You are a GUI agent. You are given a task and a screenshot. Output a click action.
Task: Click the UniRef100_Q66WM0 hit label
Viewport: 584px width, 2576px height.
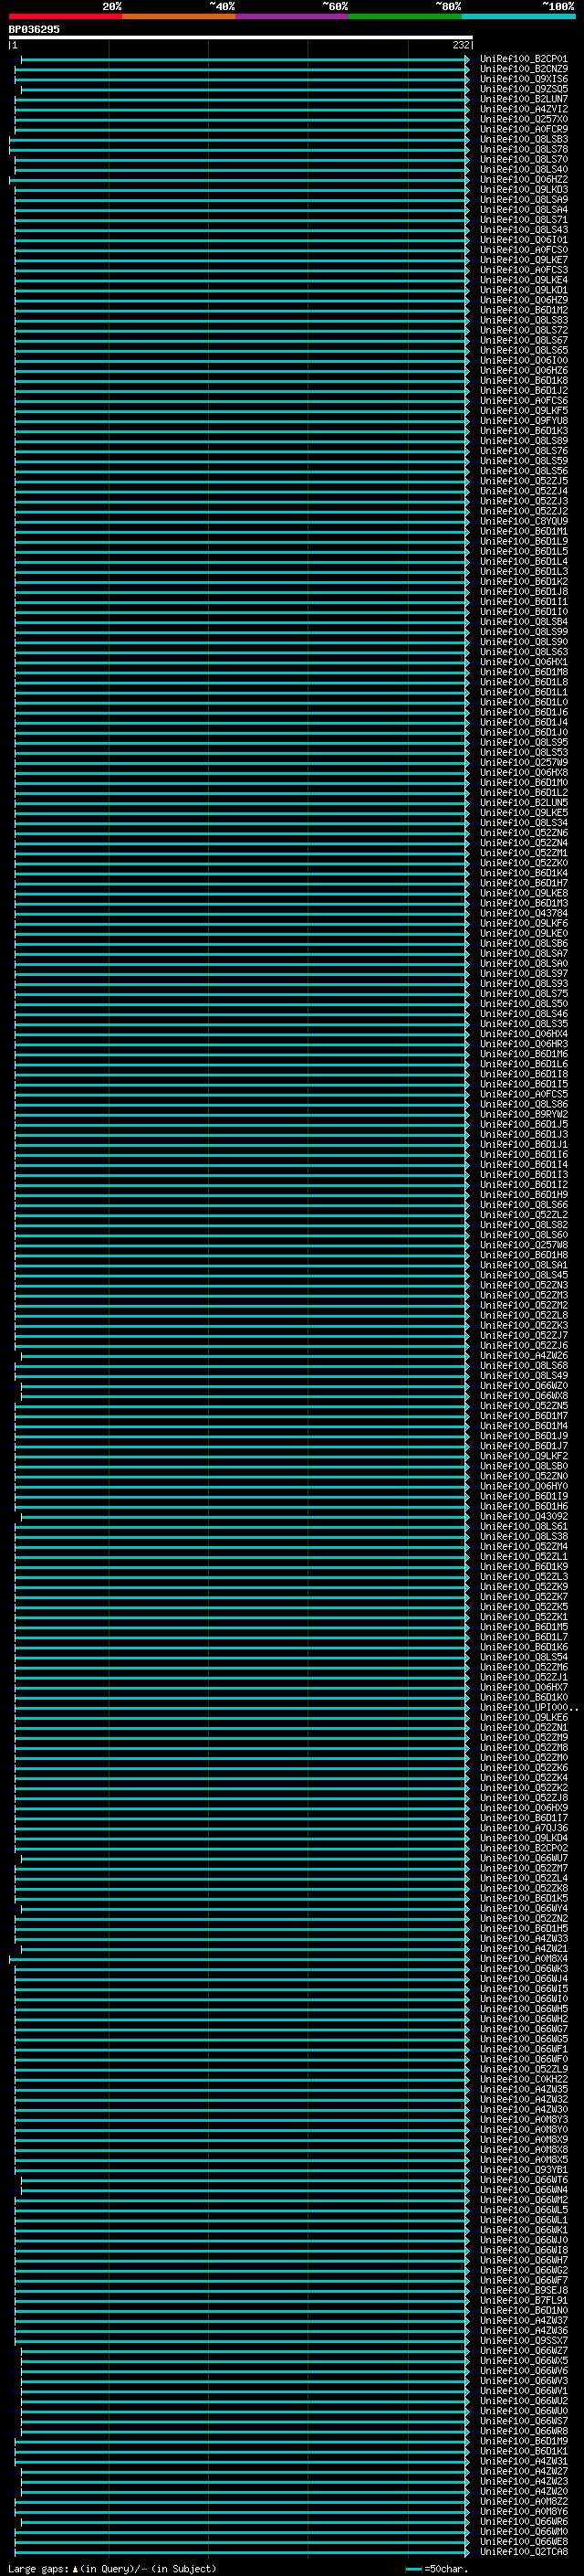point(523,2531)
